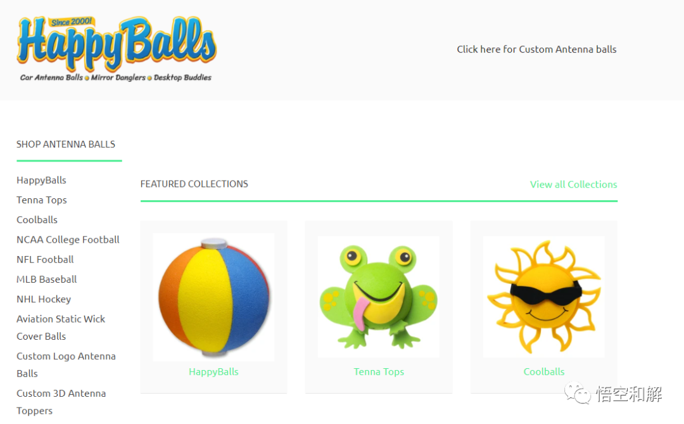Open the sun with sunglasses image

click(x=544, y=297)
